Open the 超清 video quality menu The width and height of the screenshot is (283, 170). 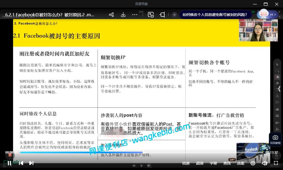(200, 163)
